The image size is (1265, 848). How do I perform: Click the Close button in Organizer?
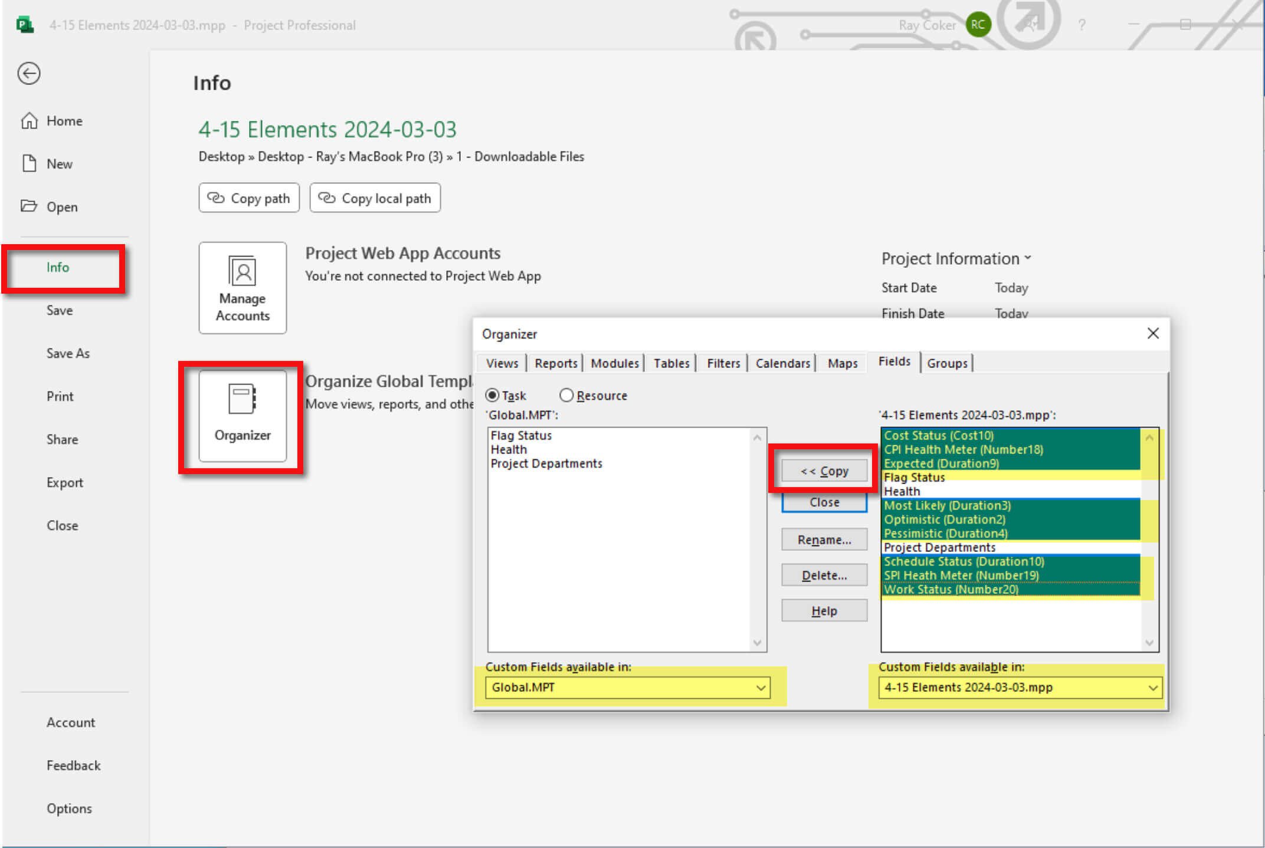pyautogui.click(x=824, y=502)
